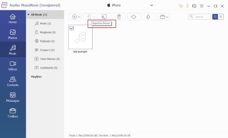
Task: Click the Add (plus) toolbar button
Action: 74,17
